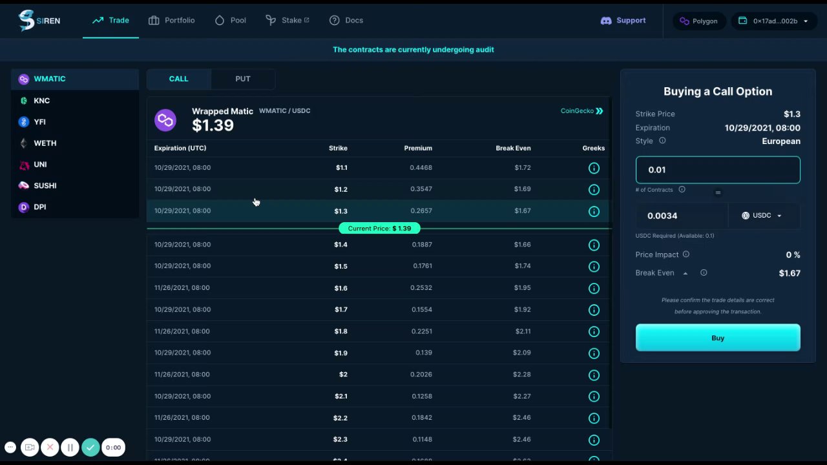This screenshot has width=827, height=465.
Task: Open Greeks info for the $2.2 strike
Action: tap(594, 418)
